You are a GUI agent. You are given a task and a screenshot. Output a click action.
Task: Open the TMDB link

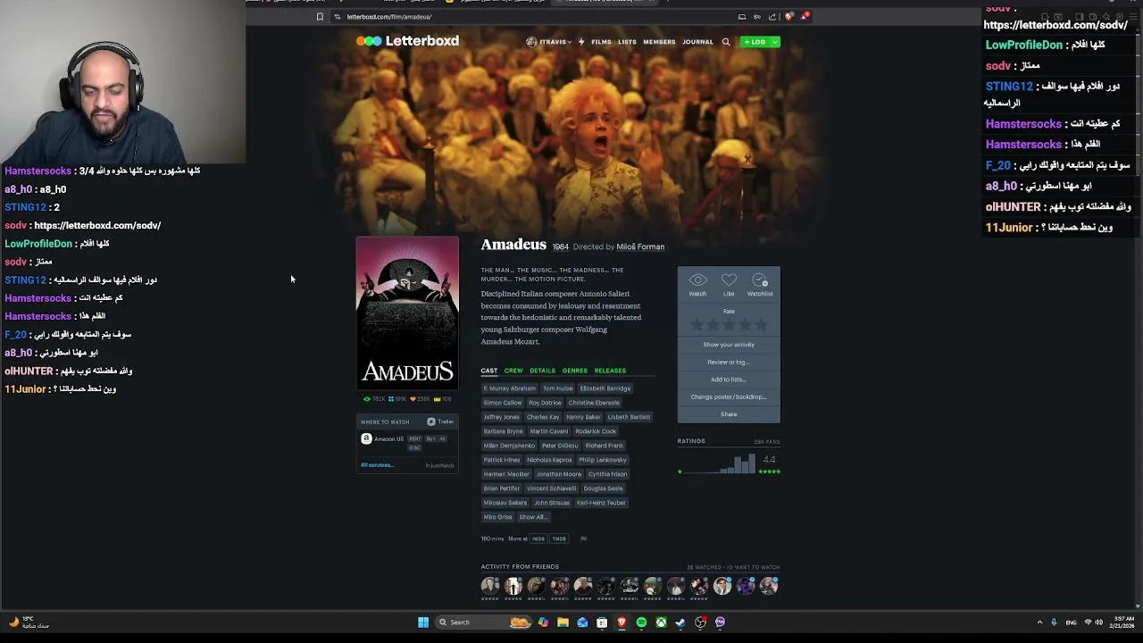click(x=559, y=539)
